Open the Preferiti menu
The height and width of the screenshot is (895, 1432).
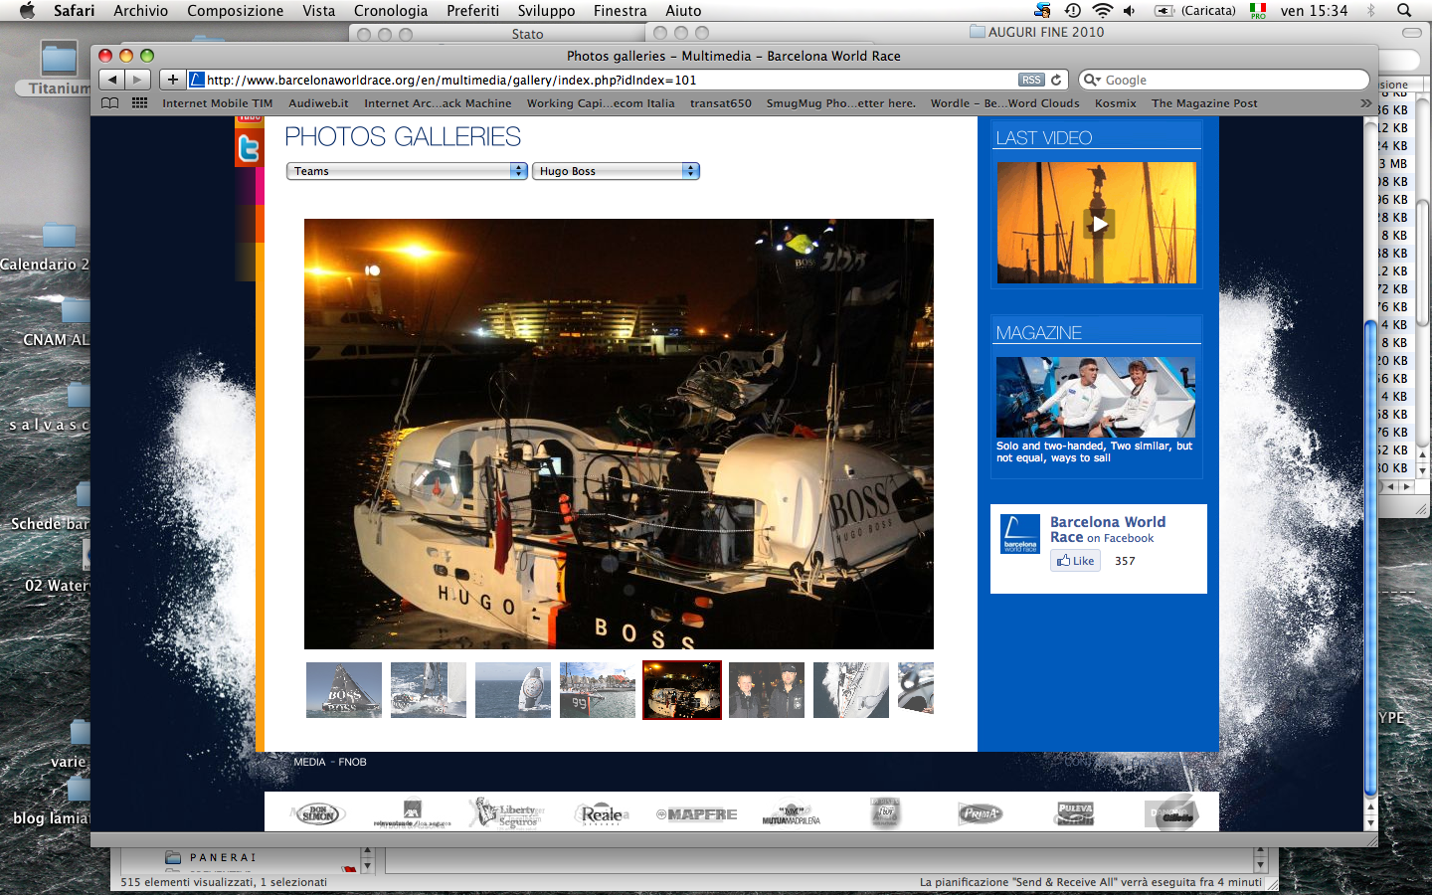pos(472,11)
